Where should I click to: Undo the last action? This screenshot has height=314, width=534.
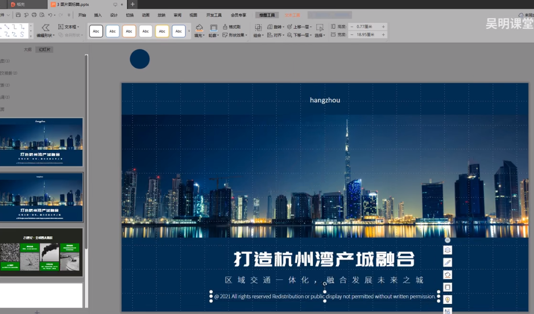point(50,15)
